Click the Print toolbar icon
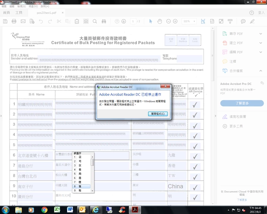 [x=14, y=21]
